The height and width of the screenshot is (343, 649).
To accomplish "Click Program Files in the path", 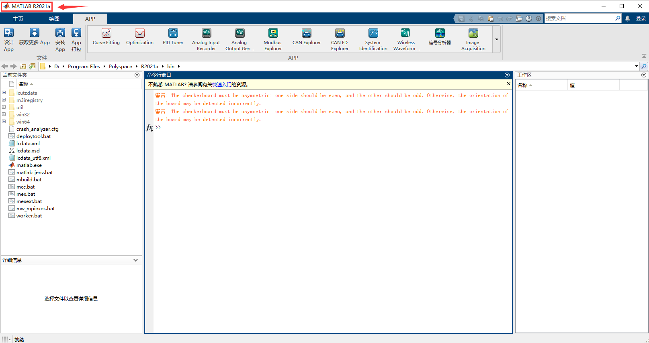I will (x=84, y=67).
